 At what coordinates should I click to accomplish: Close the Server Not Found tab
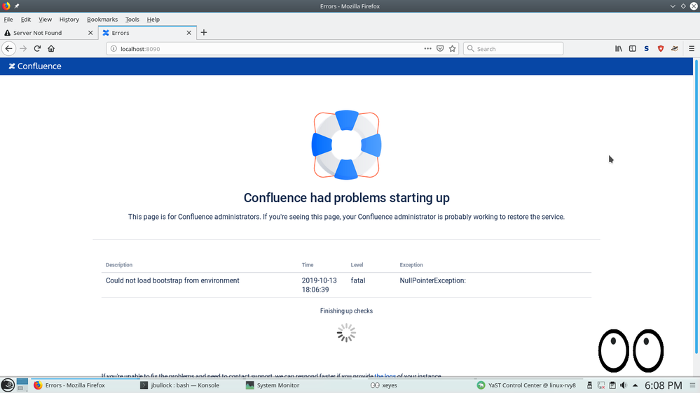tap(90, 33)
